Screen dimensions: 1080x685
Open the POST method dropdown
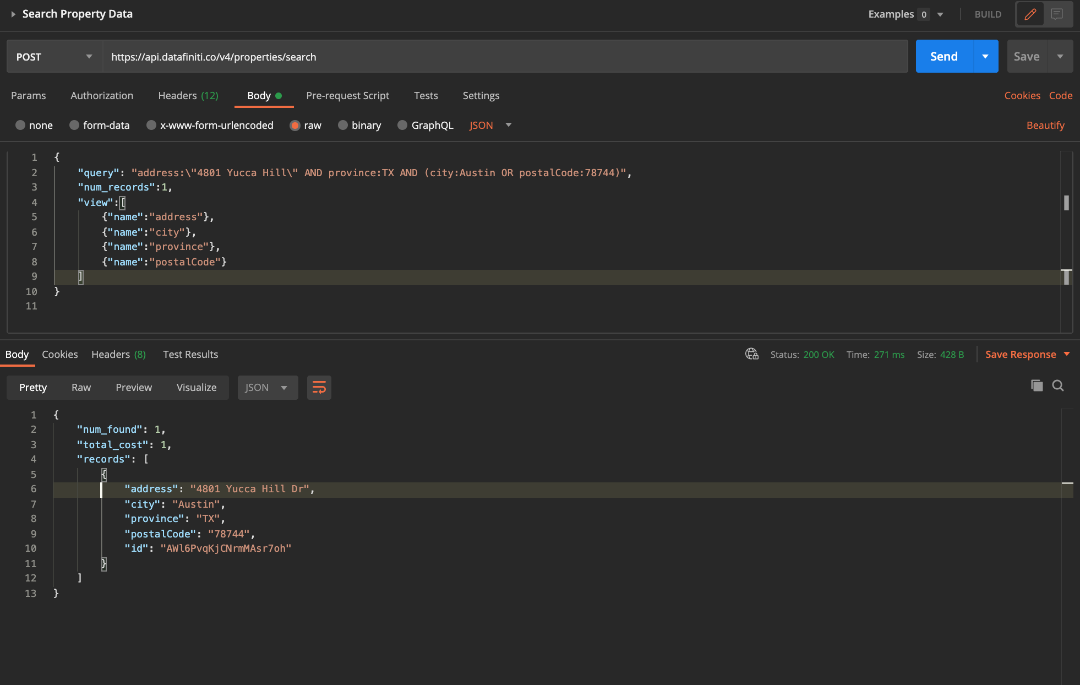tap(54, 57)
